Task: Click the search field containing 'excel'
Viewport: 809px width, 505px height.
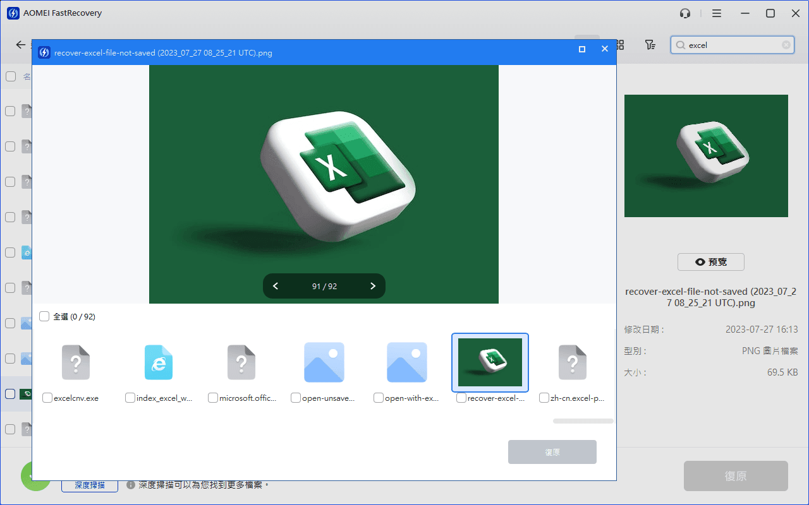Action: point(733,45)
